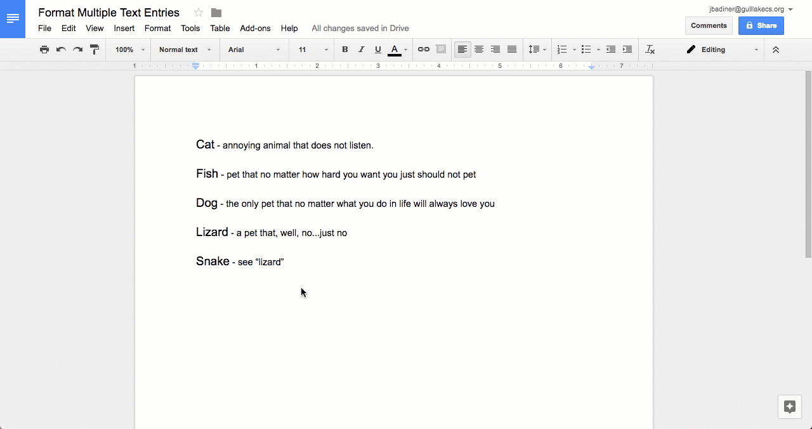812x429 pixels.
Task: Print the document
Action: [x=44, y=49]
